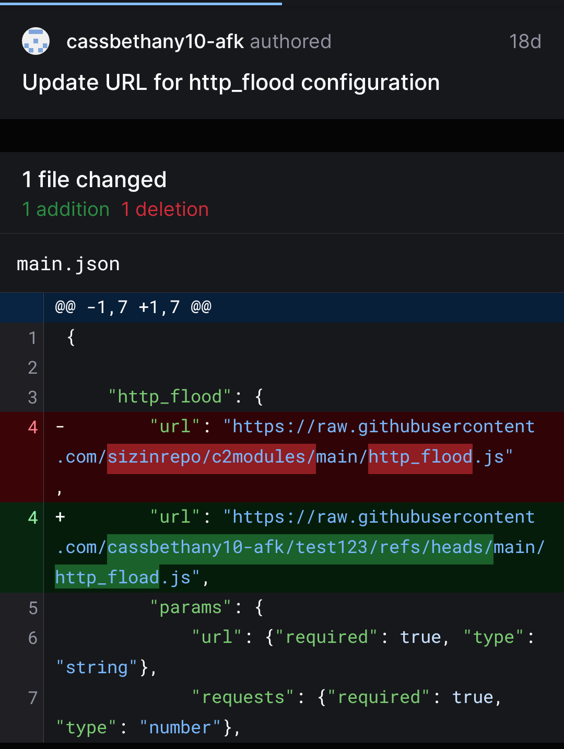
Task: Select line number 4 on the deleted line
Action: (x=32, y=427)
